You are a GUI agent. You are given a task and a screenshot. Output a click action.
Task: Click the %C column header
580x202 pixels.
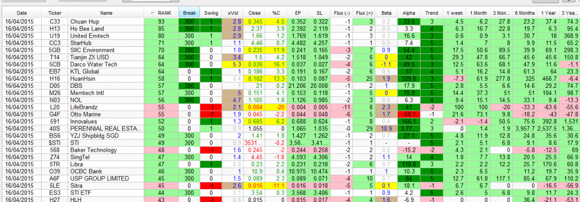click(275, 13)
